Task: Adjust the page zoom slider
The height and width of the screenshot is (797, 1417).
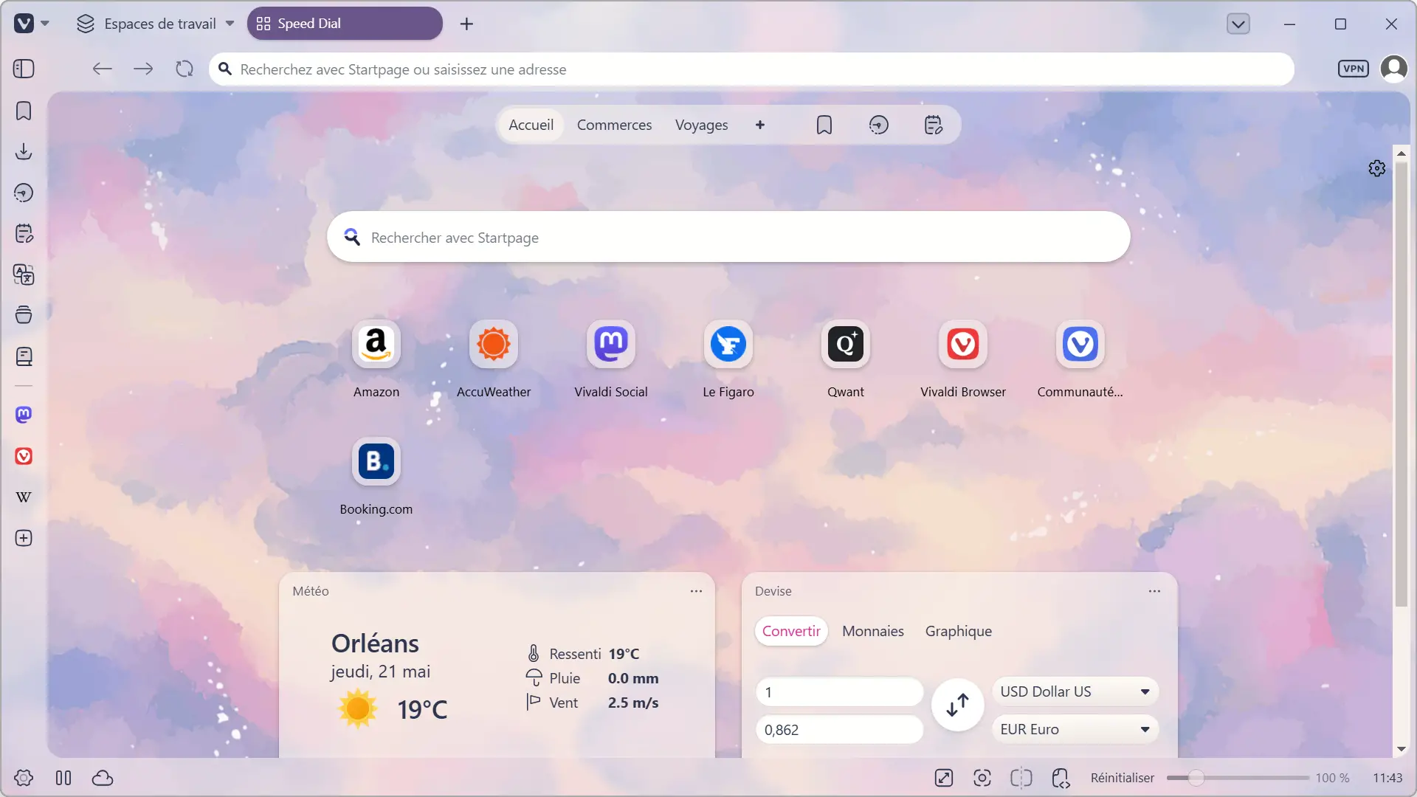Action: pyautogui.click(x=1238, y=778)
